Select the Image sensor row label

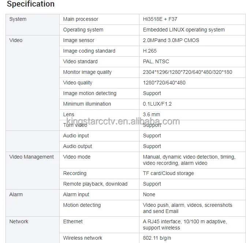(x=79, y=40)
